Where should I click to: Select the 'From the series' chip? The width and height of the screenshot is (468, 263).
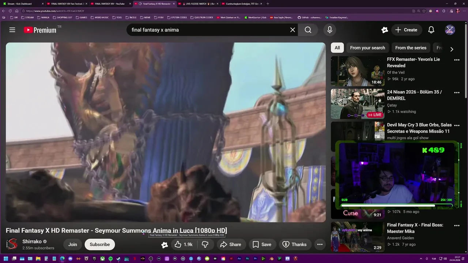pos(411,48)
